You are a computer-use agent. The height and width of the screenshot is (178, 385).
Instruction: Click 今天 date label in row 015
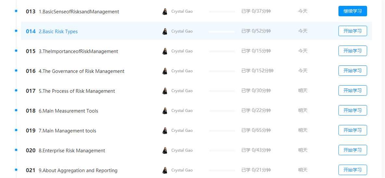click(x=303, y=51)
